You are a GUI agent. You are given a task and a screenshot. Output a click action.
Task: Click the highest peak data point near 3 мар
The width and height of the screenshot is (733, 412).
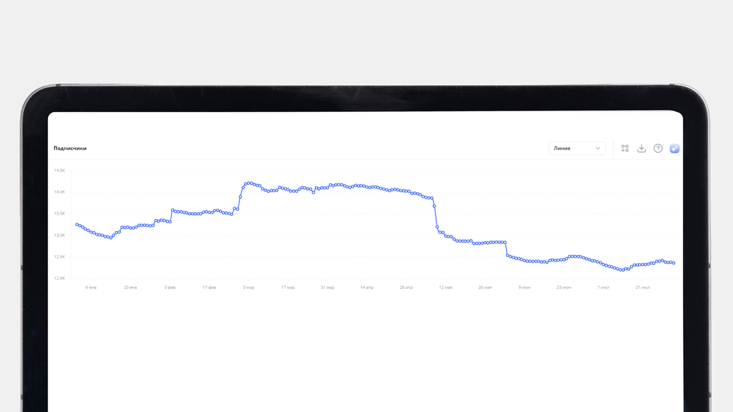tap(249, 183)
